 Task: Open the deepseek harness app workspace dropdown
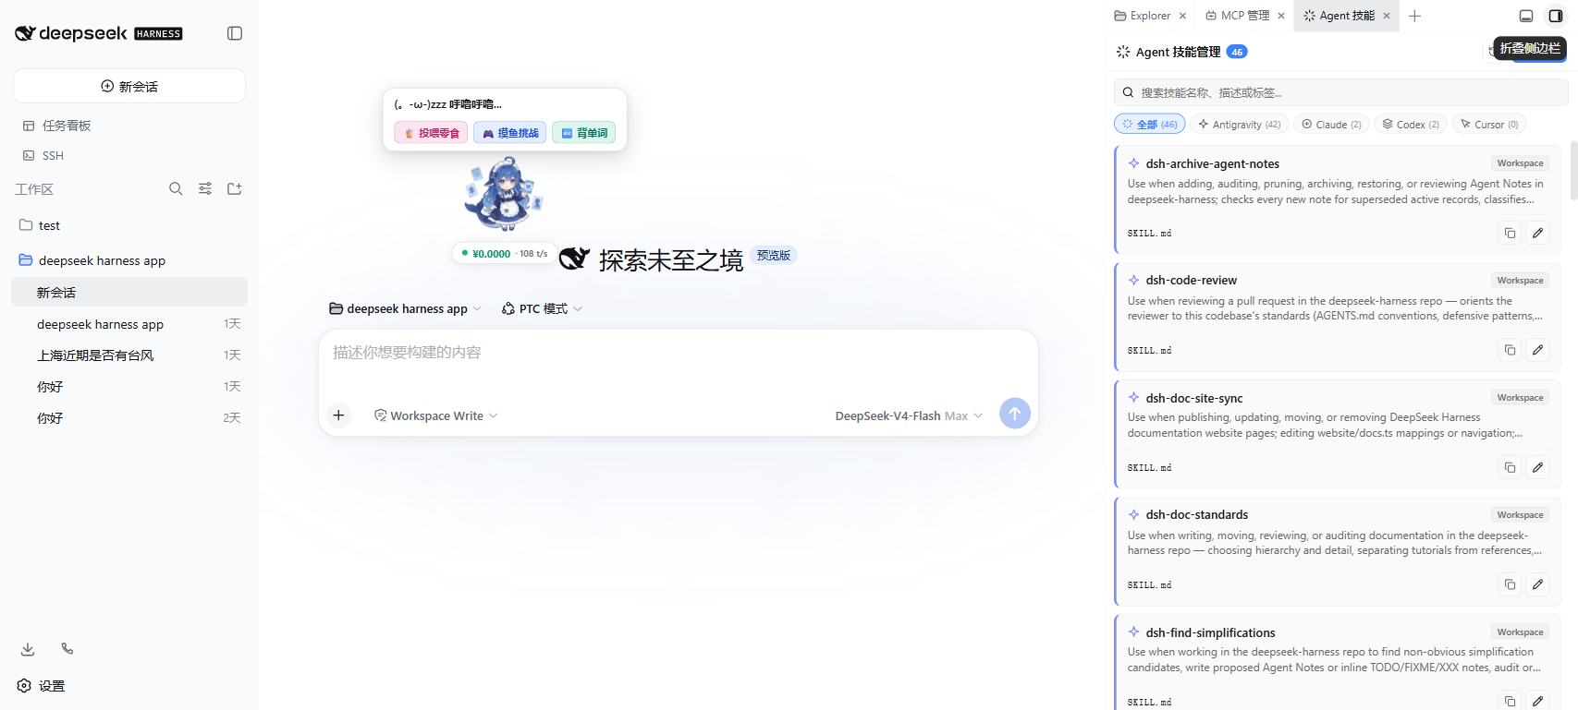tap(405, 308)
